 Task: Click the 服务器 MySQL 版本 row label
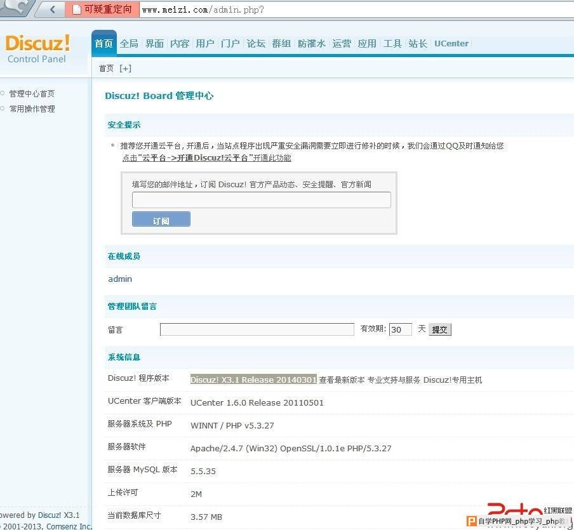pos(142,470)
